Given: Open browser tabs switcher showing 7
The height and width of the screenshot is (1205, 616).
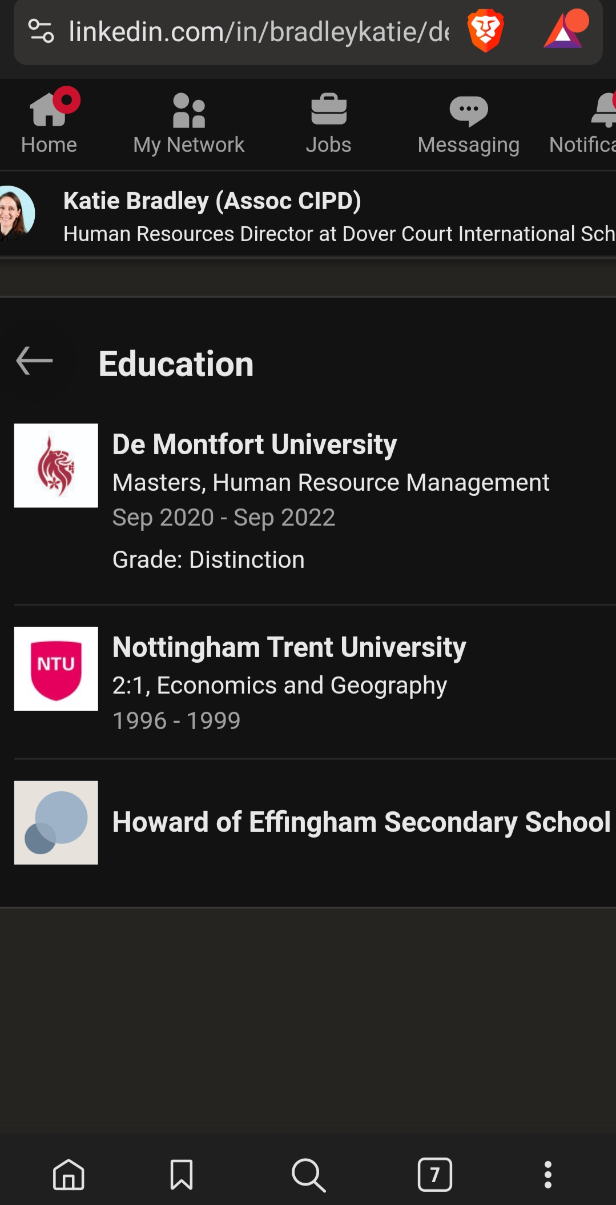Looking at the screenshot, I should (x=435, y=1175).
